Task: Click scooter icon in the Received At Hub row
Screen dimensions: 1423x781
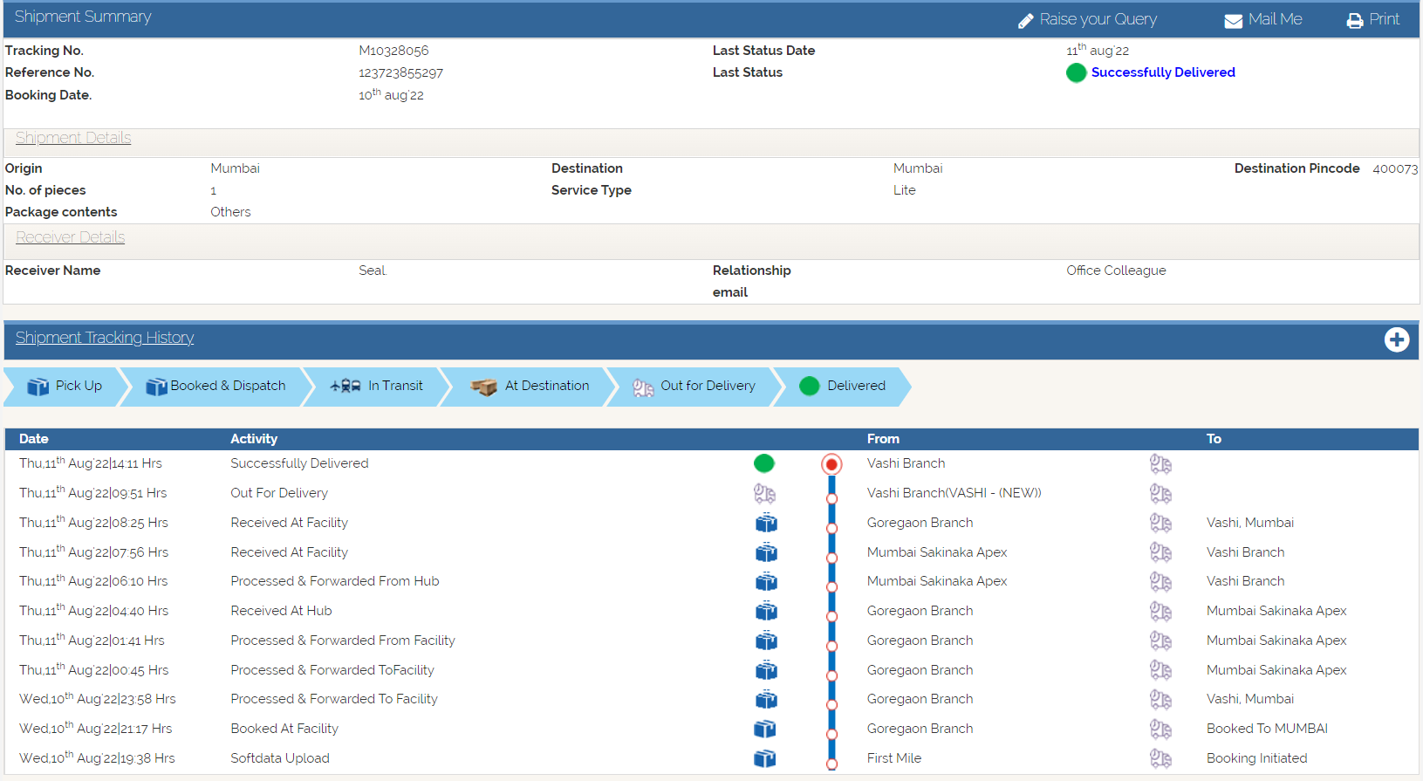Action: click(x=1160, y=611)
